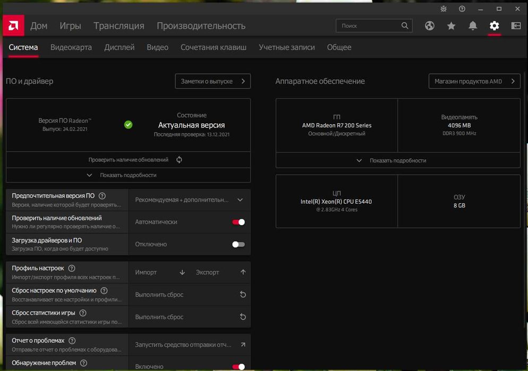
Task: Click reset icon for Сброс статистики игры
Action: point(243,317)
